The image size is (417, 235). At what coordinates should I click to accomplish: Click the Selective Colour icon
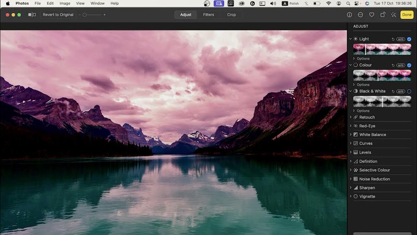355,170
